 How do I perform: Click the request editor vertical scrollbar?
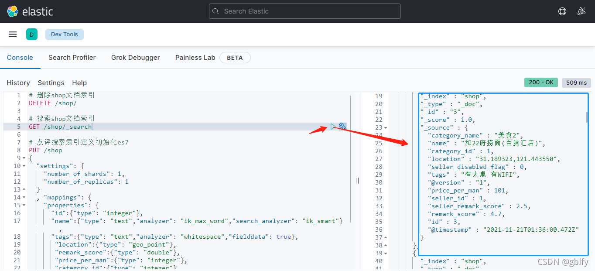point(351,159)
